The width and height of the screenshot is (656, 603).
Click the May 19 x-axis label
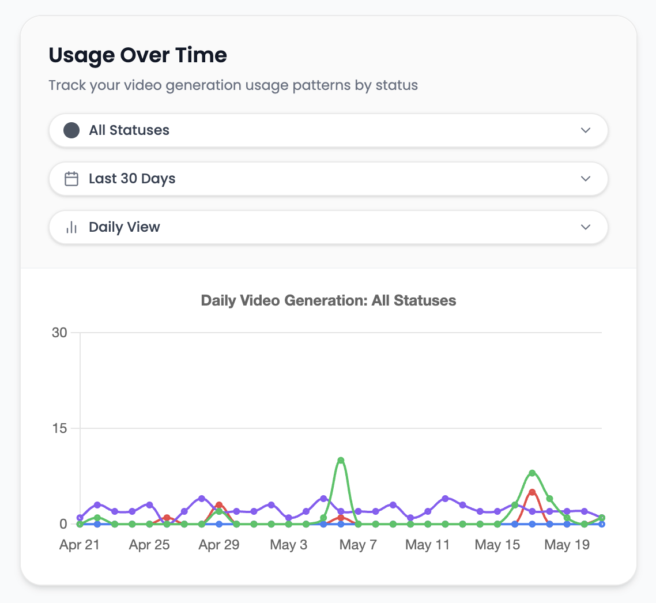[x=567, y=545]
